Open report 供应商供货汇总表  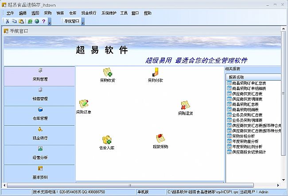[245, 94]
